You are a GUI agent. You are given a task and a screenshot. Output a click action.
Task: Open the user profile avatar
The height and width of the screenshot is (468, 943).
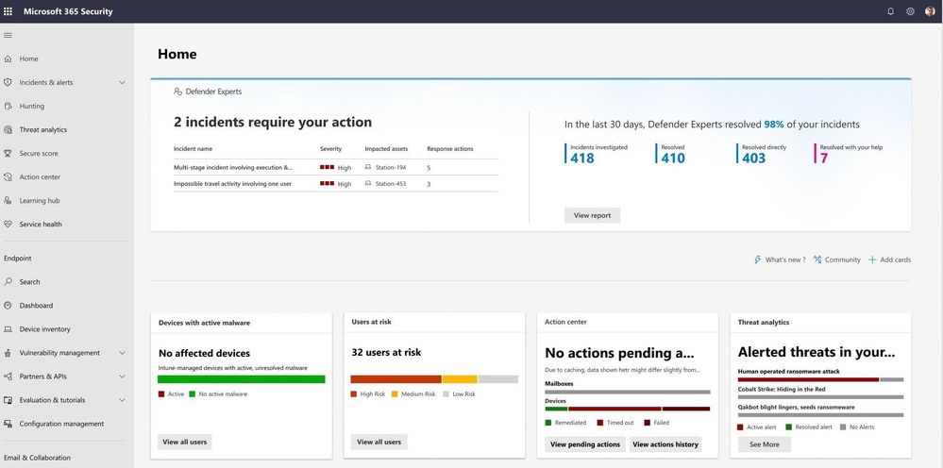[x=930, y=11]
